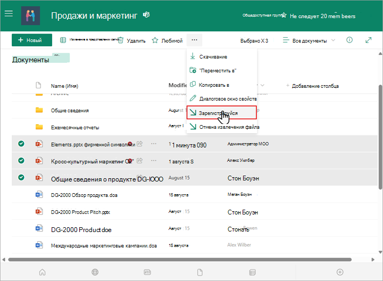
Task: Deselect the Elements.pptx row checkmark
Action: pos(21,144)
